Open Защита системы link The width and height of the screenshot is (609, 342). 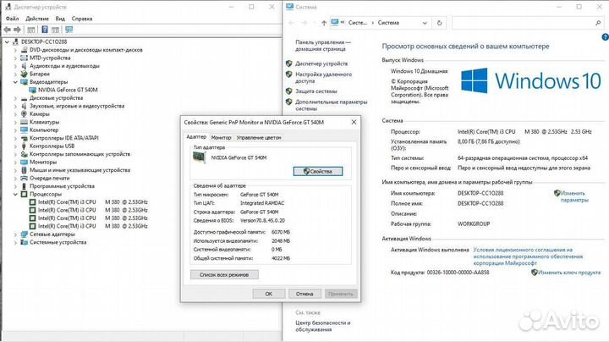click(315, 91)
